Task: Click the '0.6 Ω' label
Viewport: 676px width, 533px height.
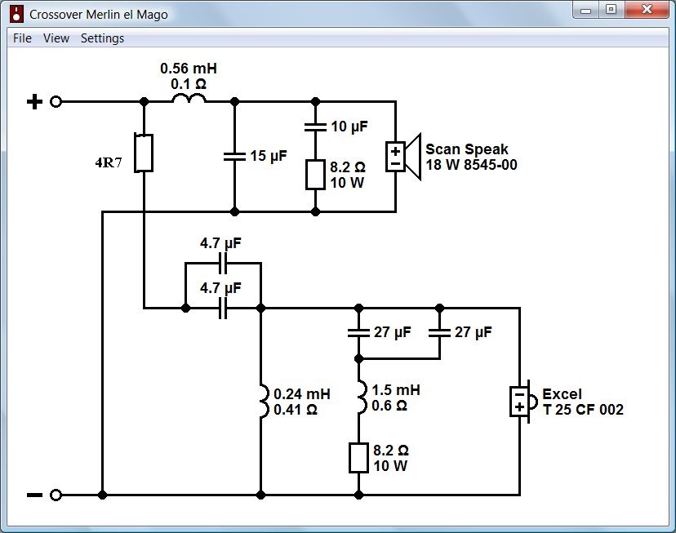Action: click(x=389, y=406)
